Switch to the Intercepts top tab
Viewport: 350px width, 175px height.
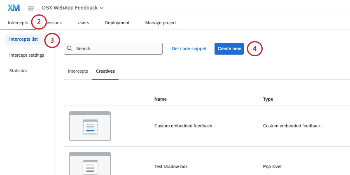click(18, 23)
